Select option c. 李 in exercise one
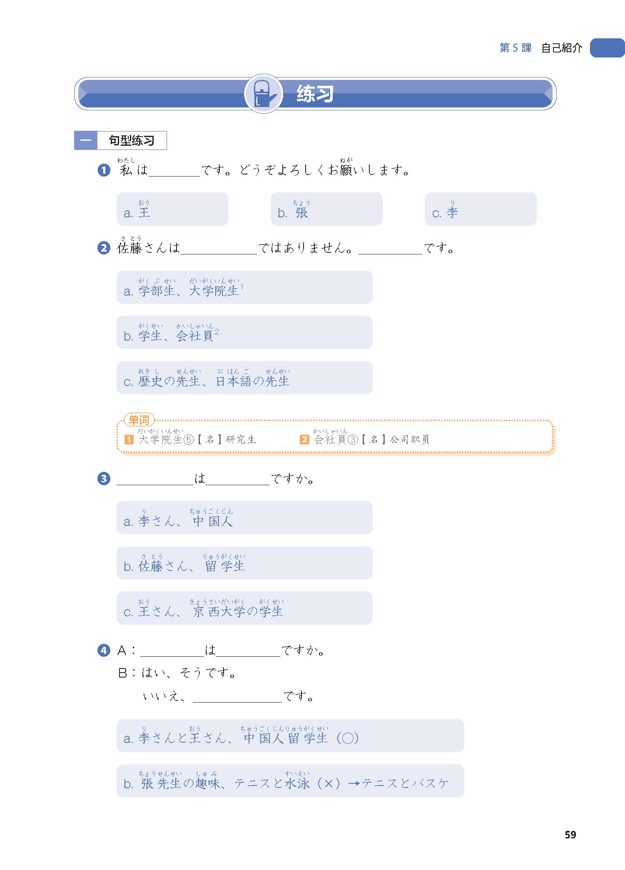The height and width of the screenshot is (870, 625). coord(481,209)
